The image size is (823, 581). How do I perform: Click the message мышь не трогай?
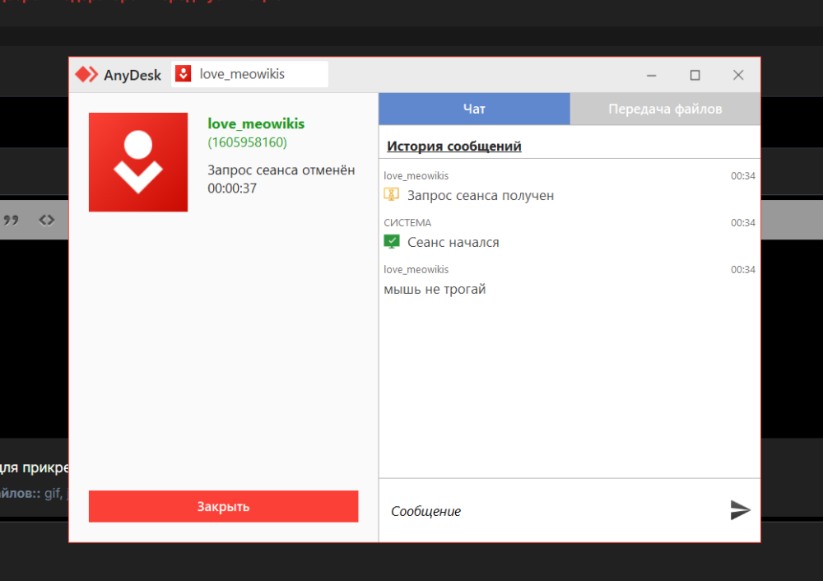[x=435, y=289]
